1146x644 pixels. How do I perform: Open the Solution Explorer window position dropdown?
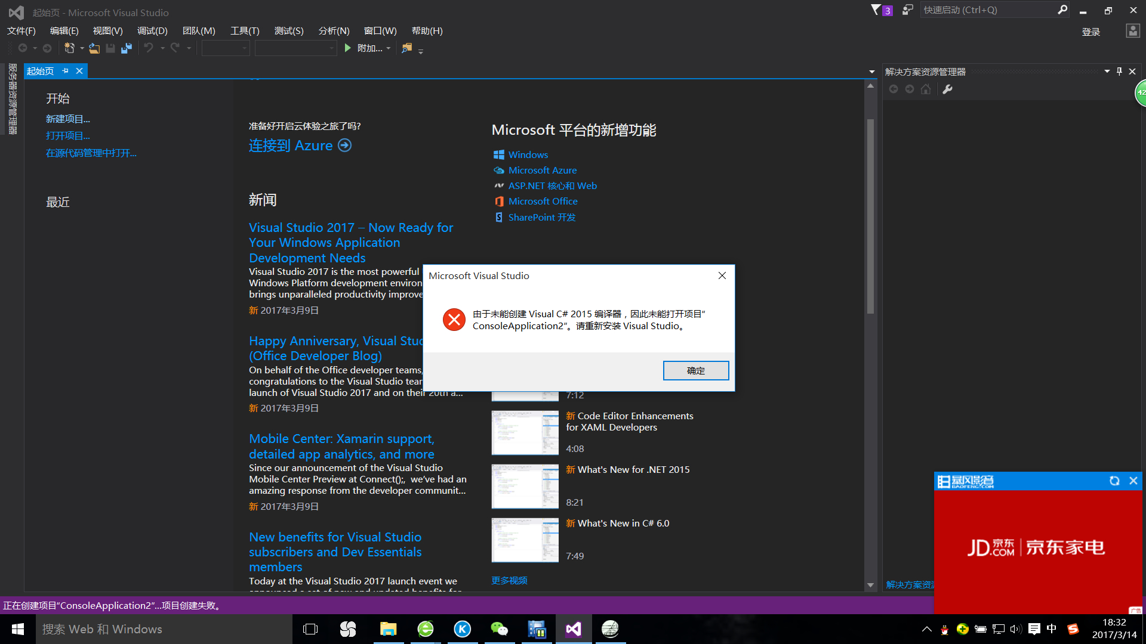1107,72
